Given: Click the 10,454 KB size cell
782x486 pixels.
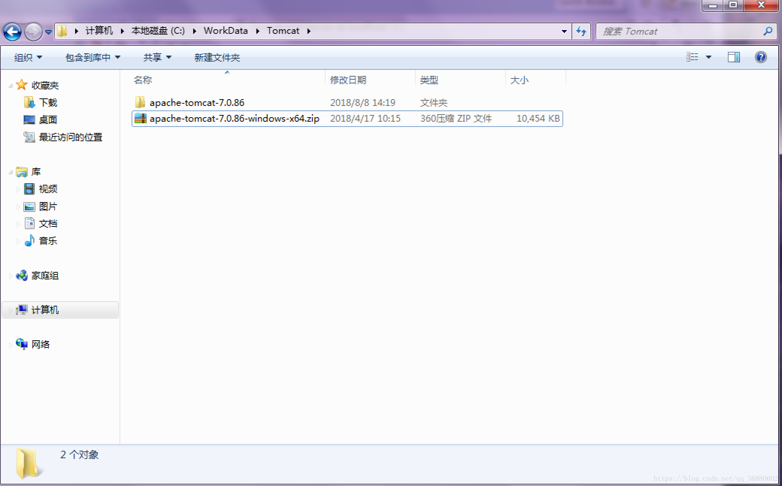Looking at the screenshot, I should tap(538, 118).
